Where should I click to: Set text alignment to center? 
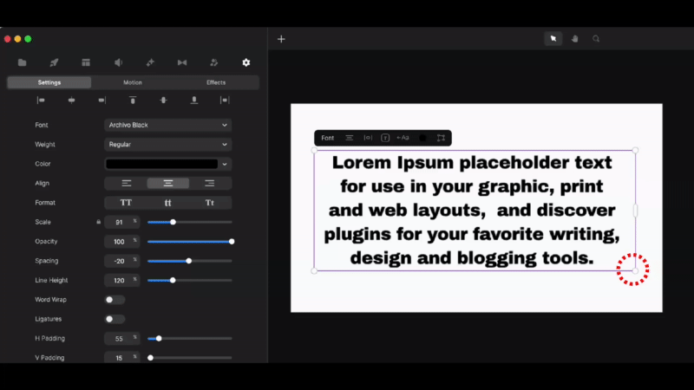168,184
